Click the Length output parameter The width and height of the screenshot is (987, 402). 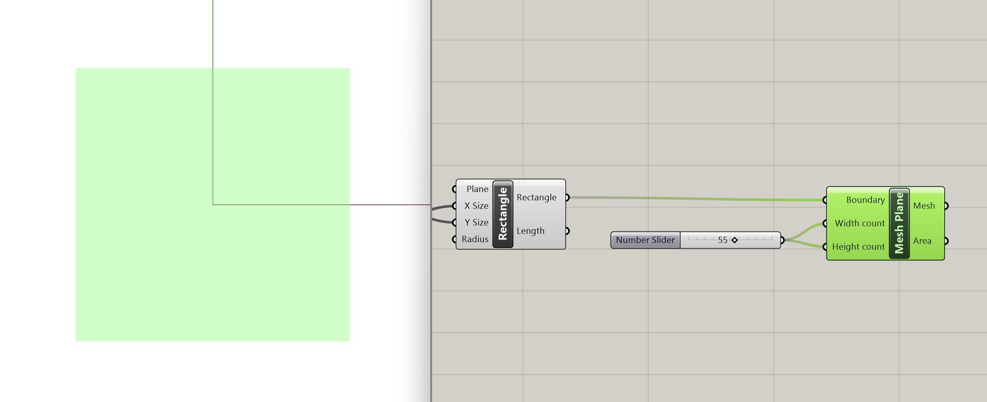[x=530, y=231]
